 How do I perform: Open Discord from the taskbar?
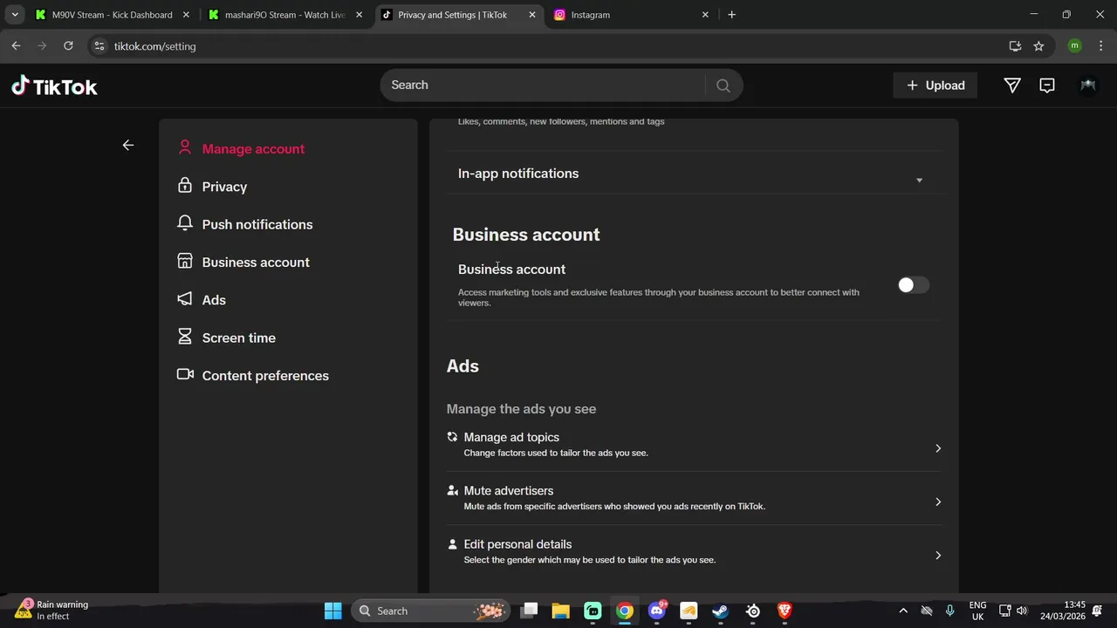click(657, 611)
